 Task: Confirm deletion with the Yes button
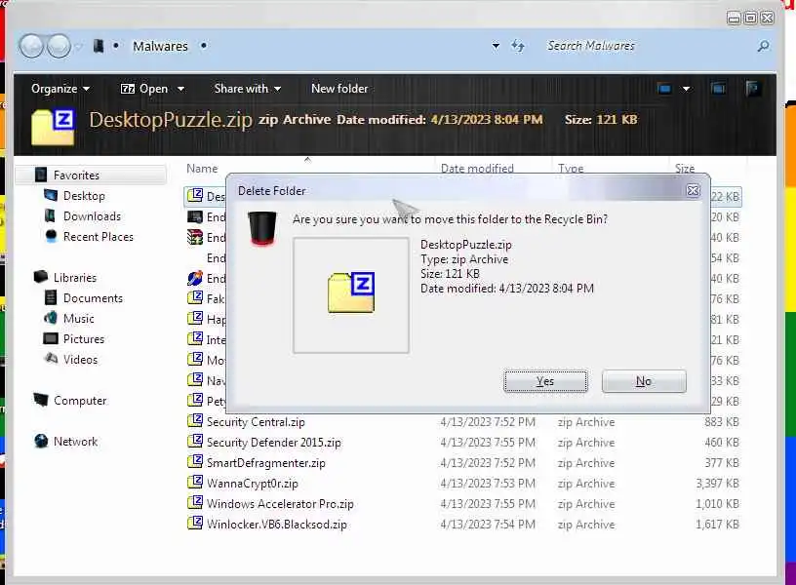click(545, 381)
